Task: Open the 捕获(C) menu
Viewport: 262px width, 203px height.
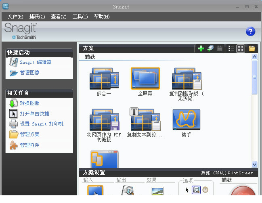Action: (37, 17)
